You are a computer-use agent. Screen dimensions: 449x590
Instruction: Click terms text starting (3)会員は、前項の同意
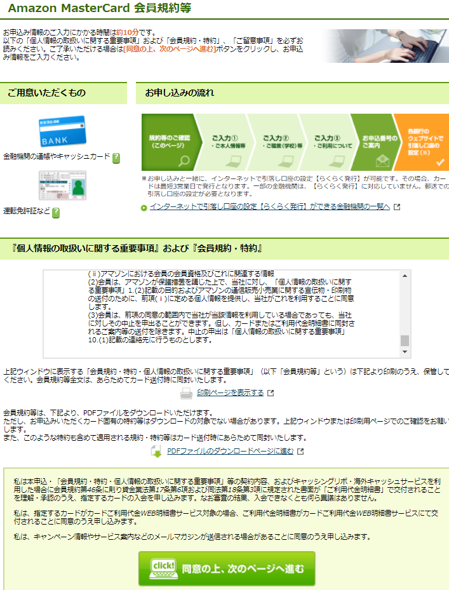click(x=221, y=327)
